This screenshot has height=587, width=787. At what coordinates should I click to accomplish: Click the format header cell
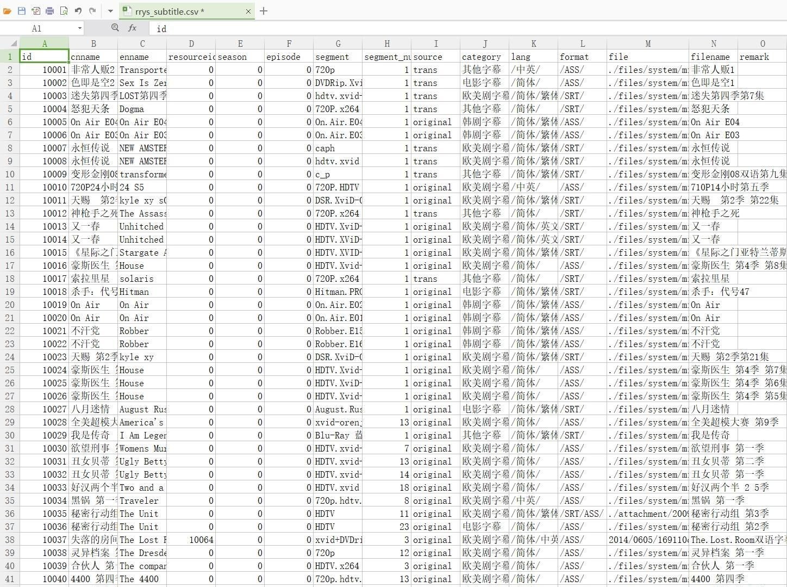583,57
